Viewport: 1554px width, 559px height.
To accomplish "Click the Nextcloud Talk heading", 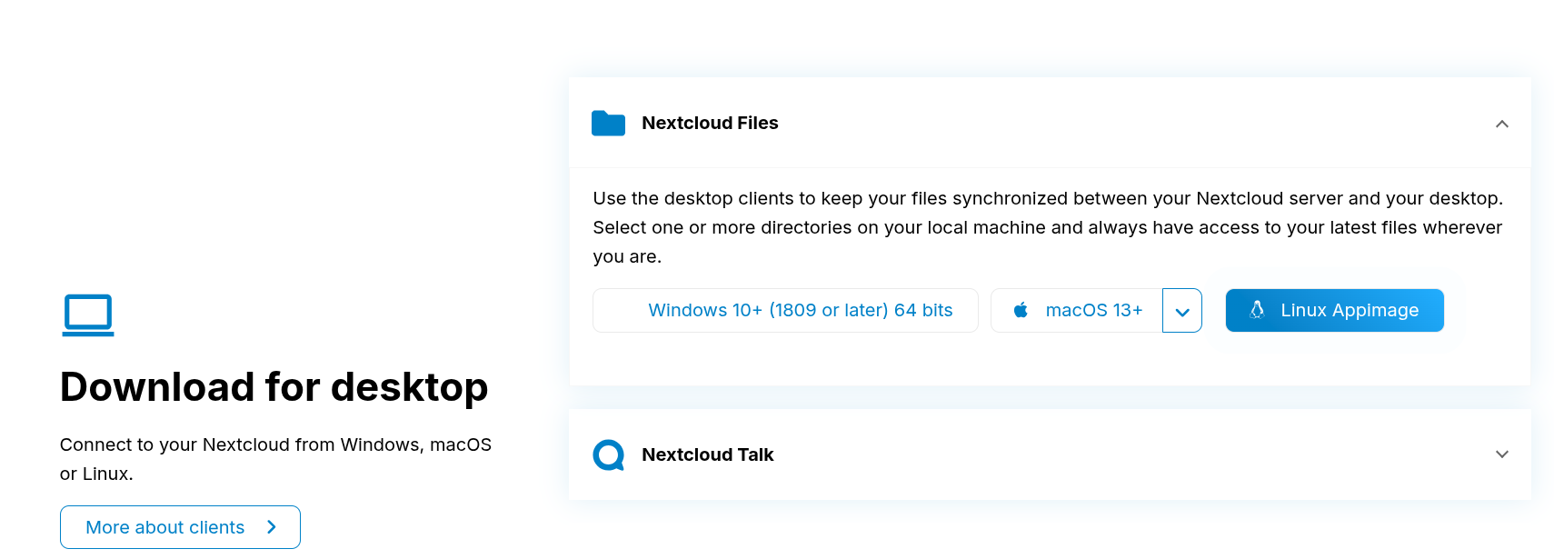I will (x=707, y=454).
